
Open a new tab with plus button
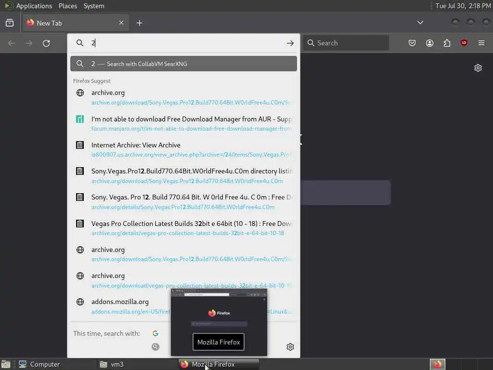pos(139,23)
